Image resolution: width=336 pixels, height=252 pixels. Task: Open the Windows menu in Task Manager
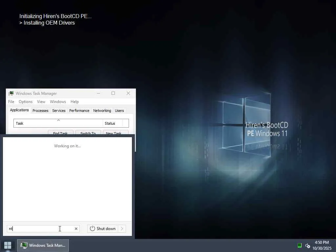(58, 102)
